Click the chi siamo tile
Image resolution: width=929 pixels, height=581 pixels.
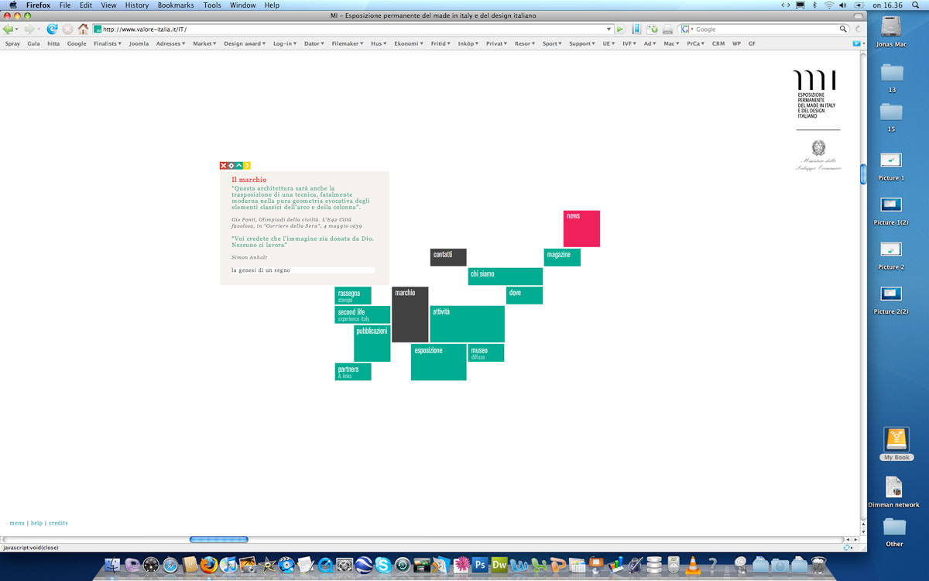506,277
